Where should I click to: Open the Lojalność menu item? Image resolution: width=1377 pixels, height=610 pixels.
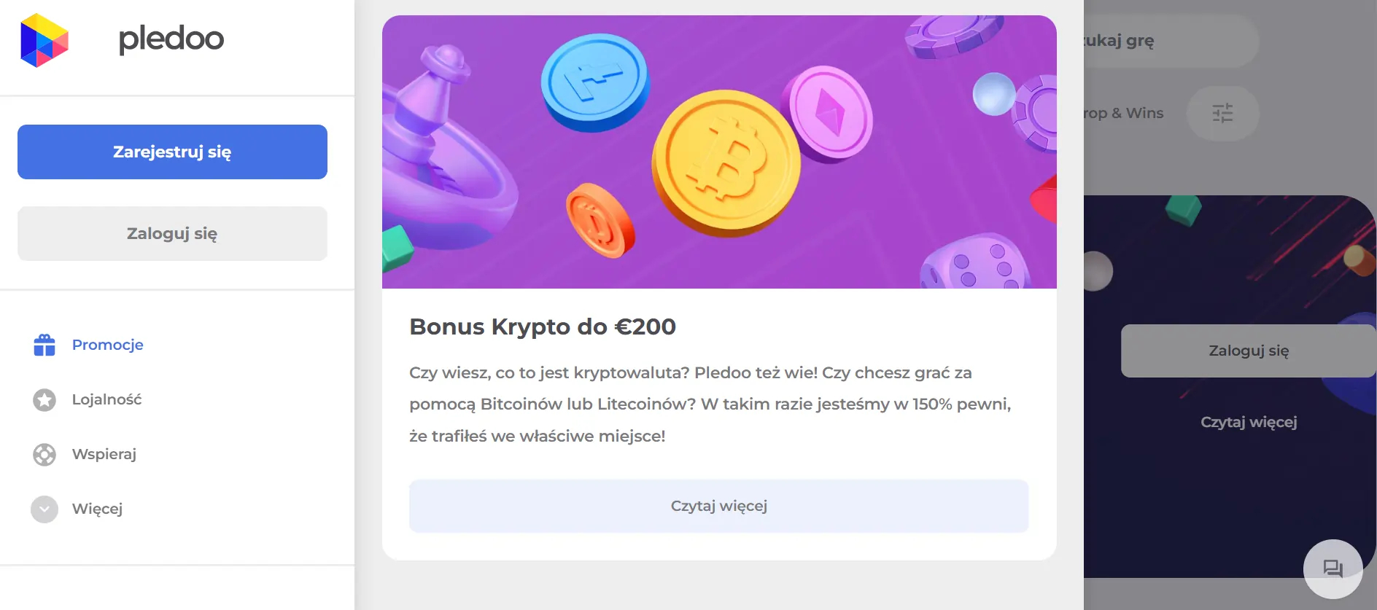point(106,399)
